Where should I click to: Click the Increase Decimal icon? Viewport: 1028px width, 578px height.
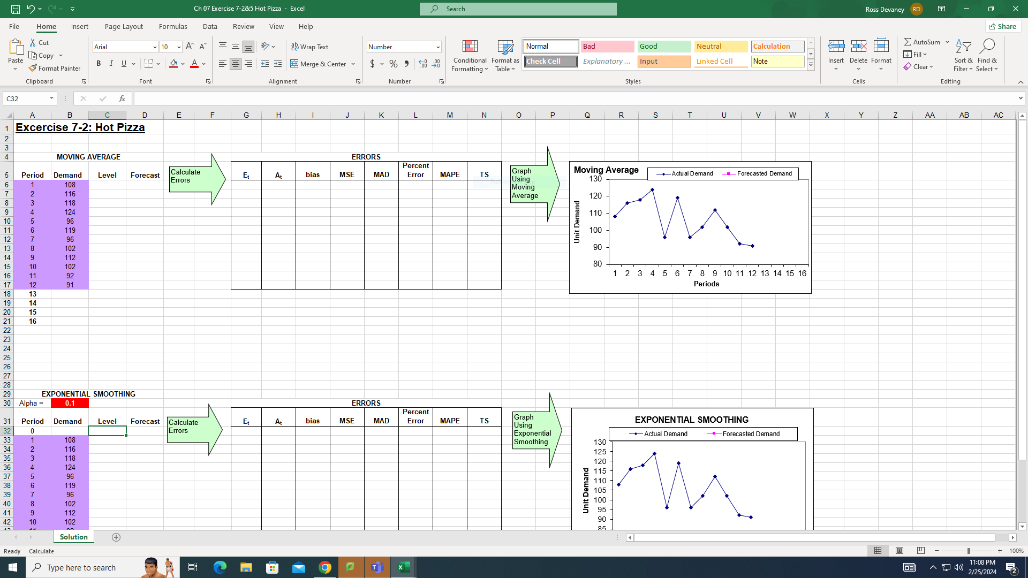(423, 64)
